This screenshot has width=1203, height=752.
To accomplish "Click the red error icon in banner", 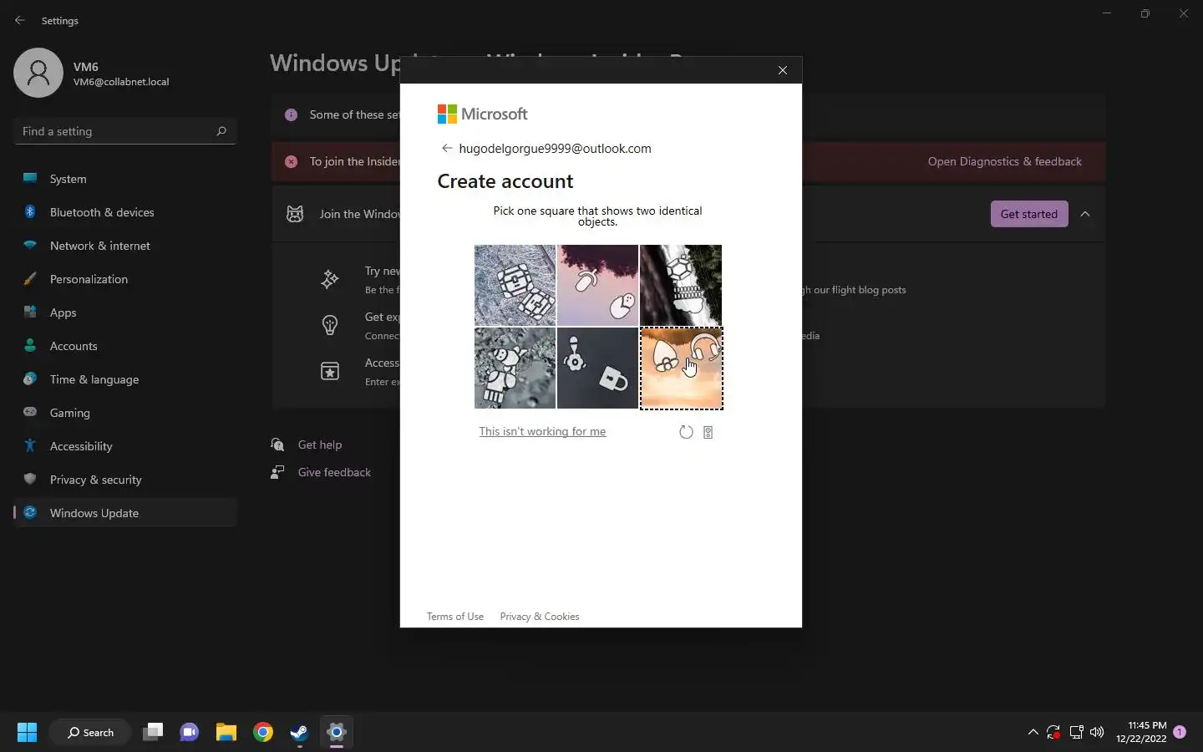I will tap(291, 161).
